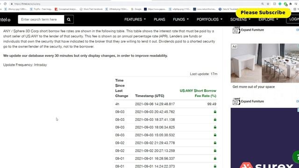Click lock icon for 2021-09-03 18:37:41 row
Viewport: 299px width, 168px height.
point(215,119)
